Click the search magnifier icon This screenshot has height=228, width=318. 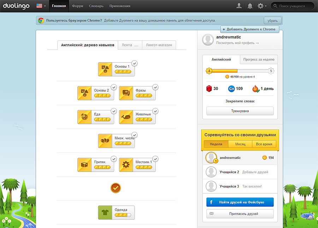[275, 6]
